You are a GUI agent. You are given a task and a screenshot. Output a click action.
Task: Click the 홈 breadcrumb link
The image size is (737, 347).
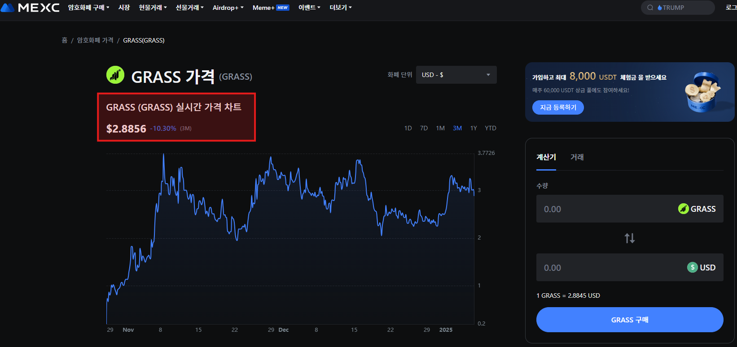pos(64,40)
